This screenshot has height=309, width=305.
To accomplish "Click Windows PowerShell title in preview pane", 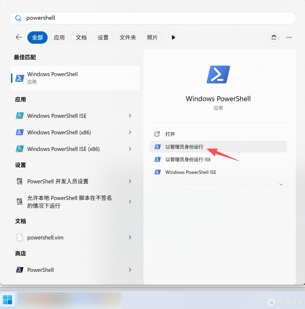I will pyautogui.click(x=218, y=99).
